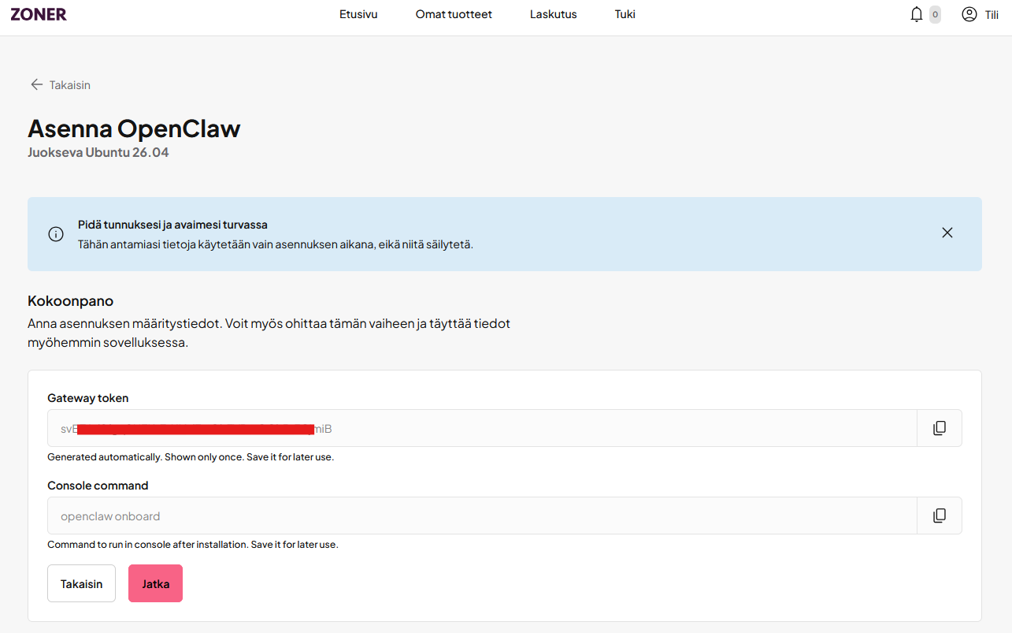Open the notifications bell icon
The width and height of the screenshot is (1012, 633).
917,14
